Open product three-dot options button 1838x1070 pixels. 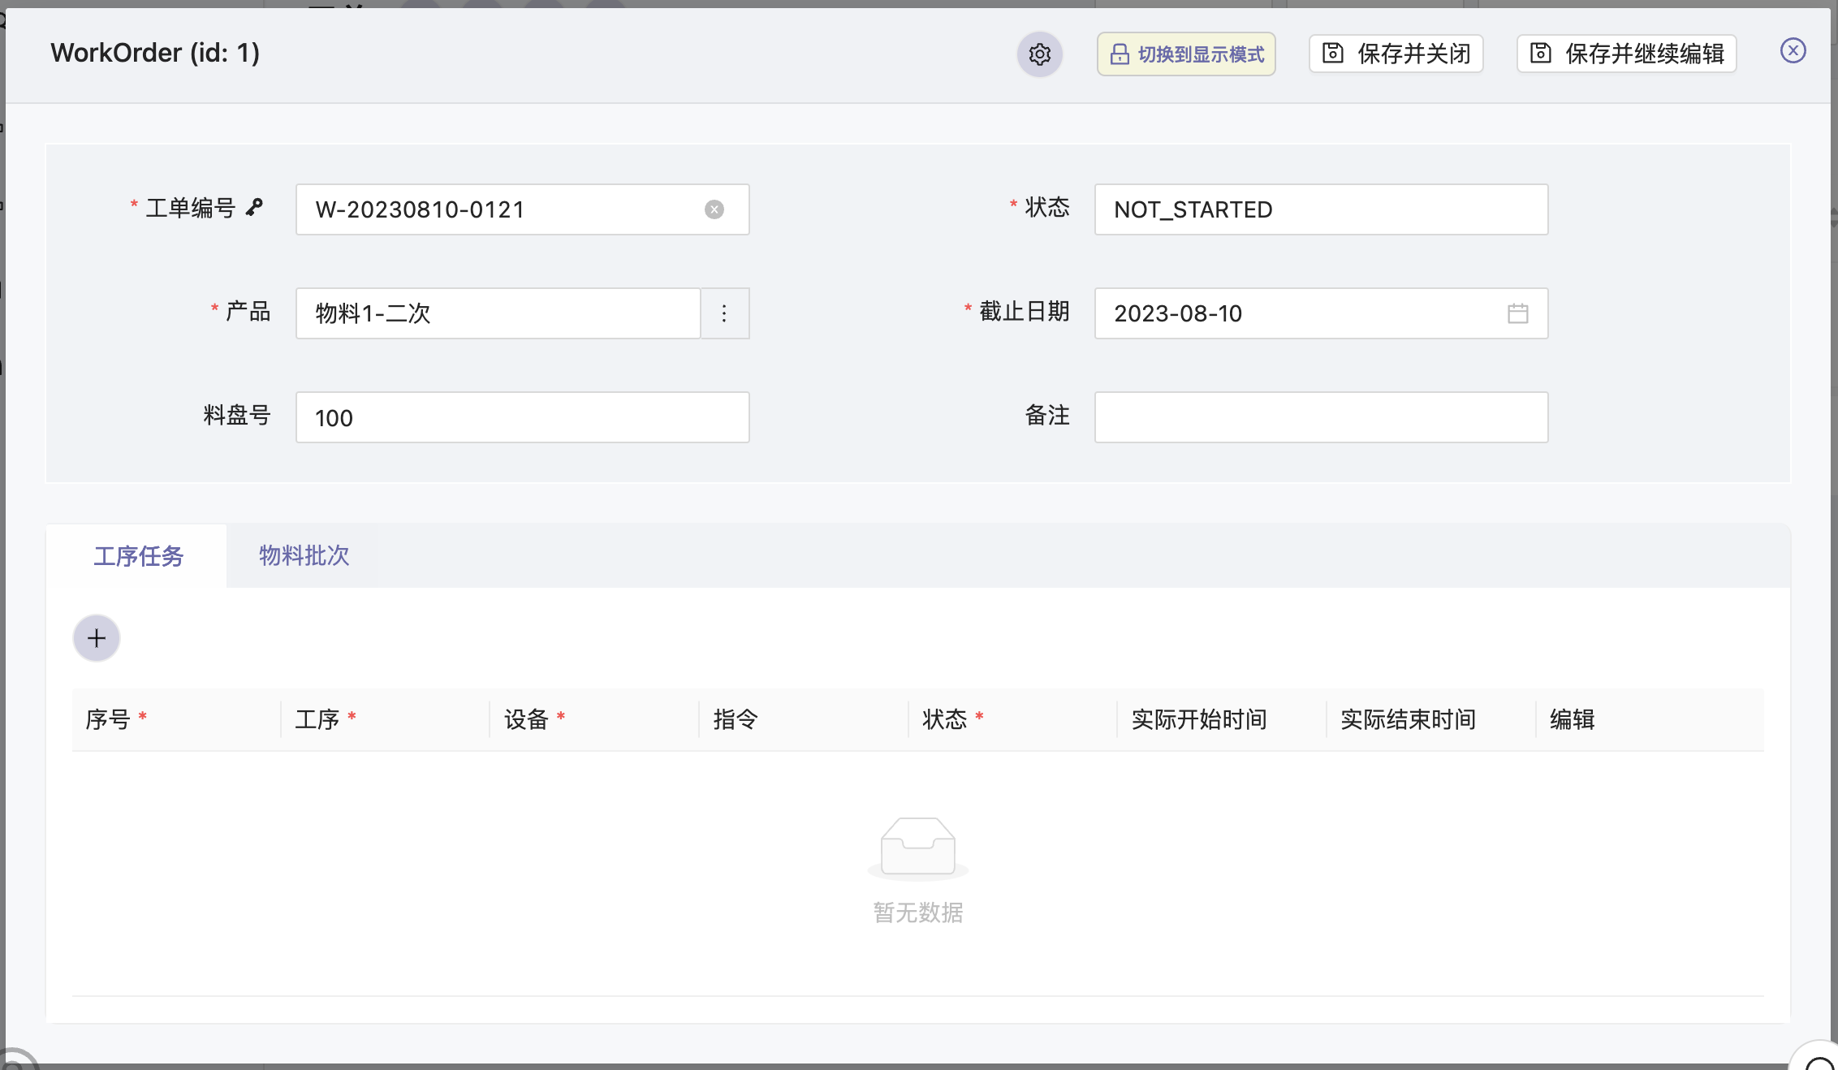[724, 313]
